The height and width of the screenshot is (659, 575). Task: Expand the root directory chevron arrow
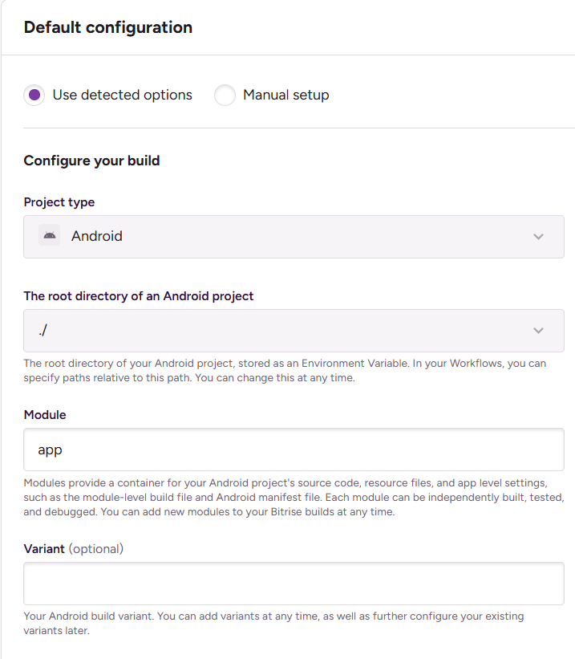(x=538, y=331)
